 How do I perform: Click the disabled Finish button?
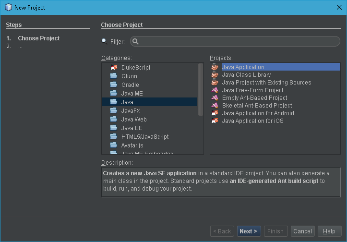pyautogui.click(x=275, y=231)
